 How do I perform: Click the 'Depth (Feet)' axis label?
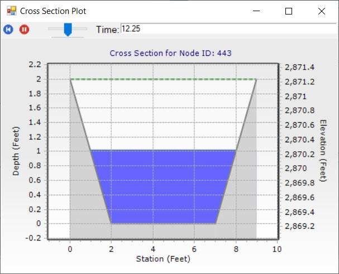point(16,151)
